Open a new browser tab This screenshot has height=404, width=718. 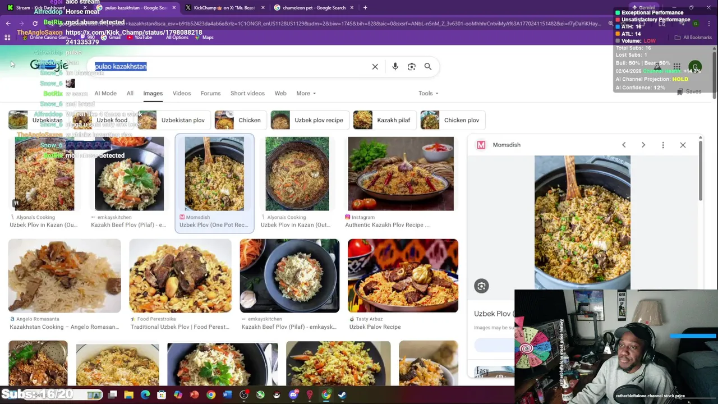tap(365, 8)
